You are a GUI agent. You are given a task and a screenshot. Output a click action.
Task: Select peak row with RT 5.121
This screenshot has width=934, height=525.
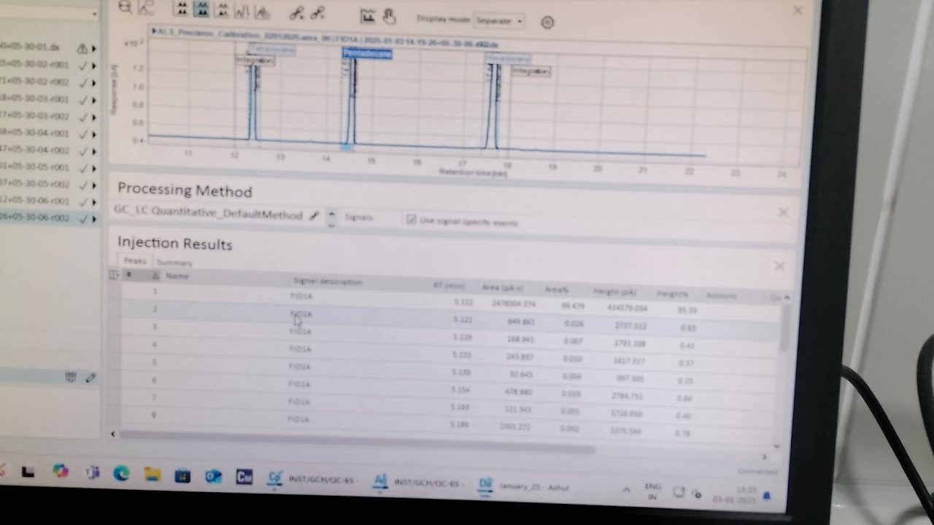pyautogui.click(x=450, y=319)
